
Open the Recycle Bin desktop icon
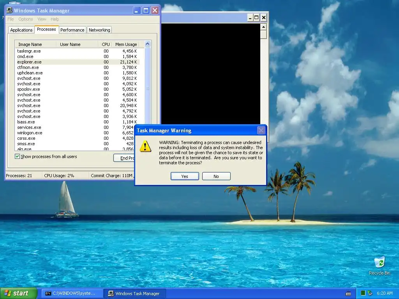pos(380,266)
